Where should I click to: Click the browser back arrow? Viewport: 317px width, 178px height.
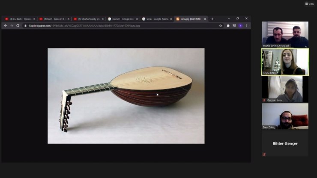[6, 26]
